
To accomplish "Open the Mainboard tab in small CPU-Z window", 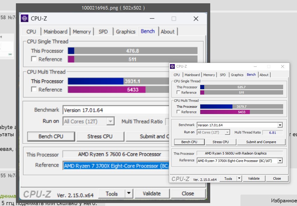I will pos(192,75).
